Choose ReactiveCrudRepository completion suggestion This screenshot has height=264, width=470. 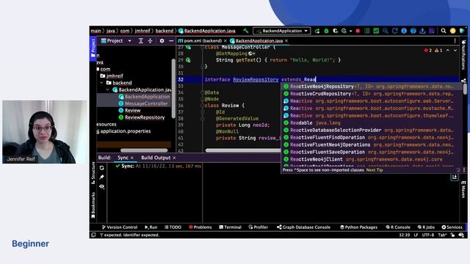[372, 94]
